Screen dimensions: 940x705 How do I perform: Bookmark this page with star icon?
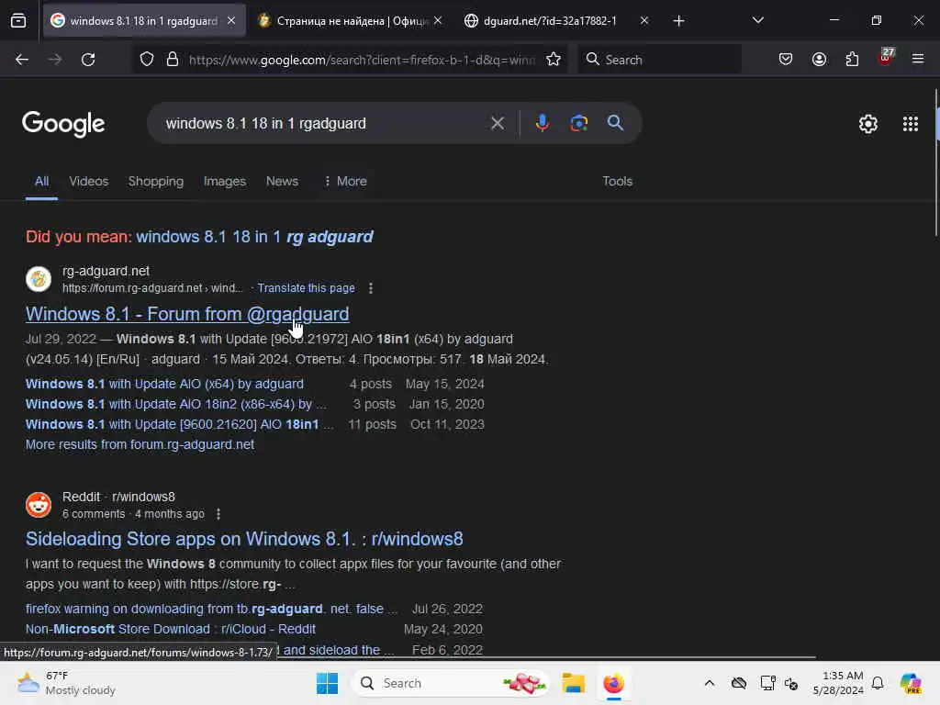click(554, 60)
